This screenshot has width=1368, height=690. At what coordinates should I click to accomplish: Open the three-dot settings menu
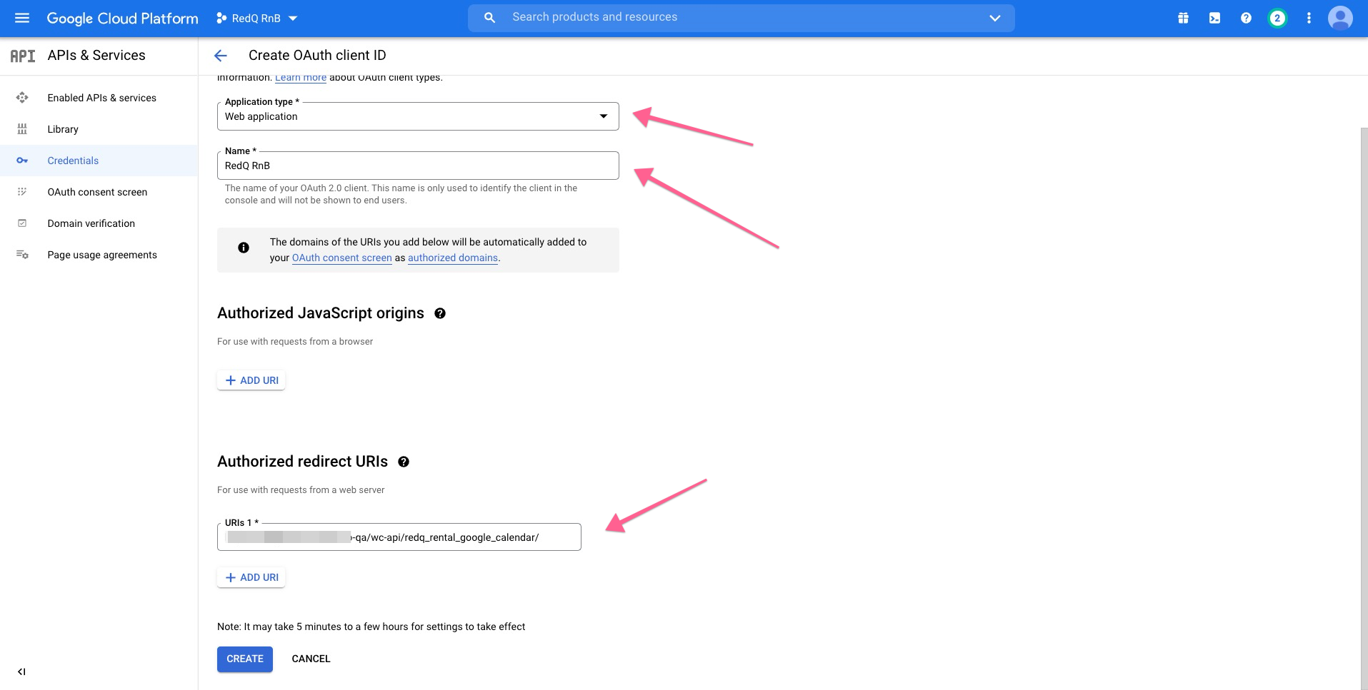1309,19
